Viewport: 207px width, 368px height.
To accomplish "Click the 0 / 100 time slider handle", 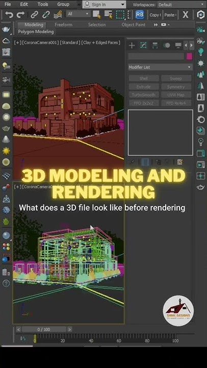I will 43,329.
